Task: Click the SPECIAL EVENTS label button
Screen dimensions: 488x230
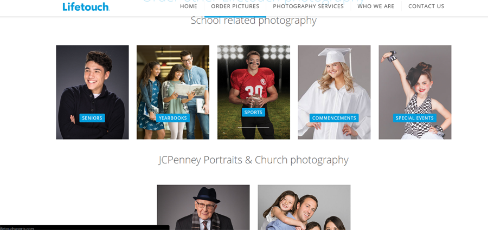Action: point(415,118)
